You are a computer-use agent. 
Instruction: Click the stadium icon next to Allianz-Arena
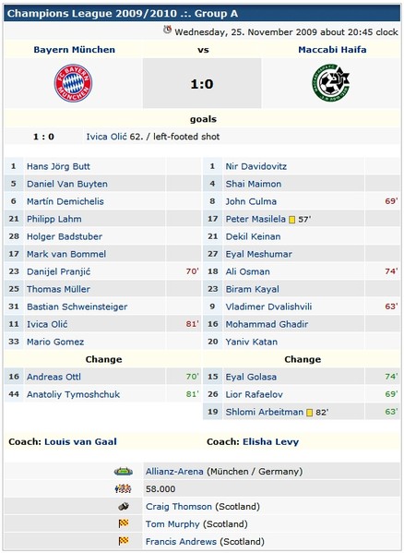[124, 472]
